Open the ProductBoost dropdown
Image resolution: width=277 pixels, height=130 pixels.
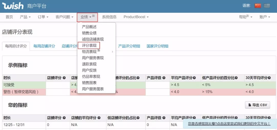point(136,17)
